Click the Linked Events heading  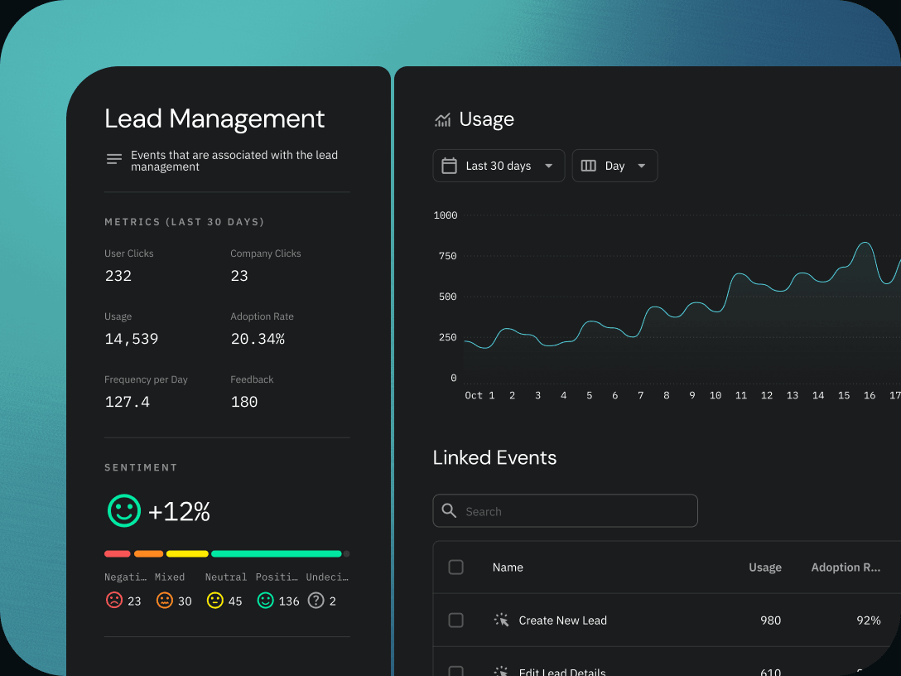pyautogui.click(x=494, y=457)
